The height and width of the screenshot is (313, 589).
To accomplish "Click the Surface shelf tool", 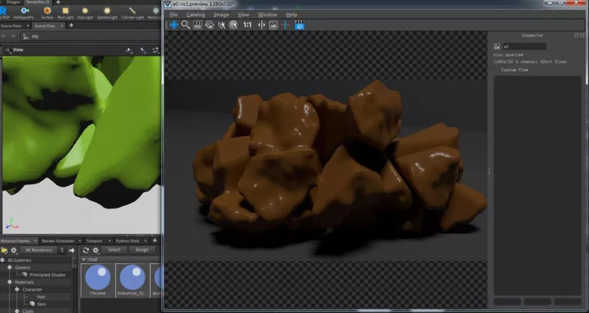I will pyautogui.click(x=47, y=13).
